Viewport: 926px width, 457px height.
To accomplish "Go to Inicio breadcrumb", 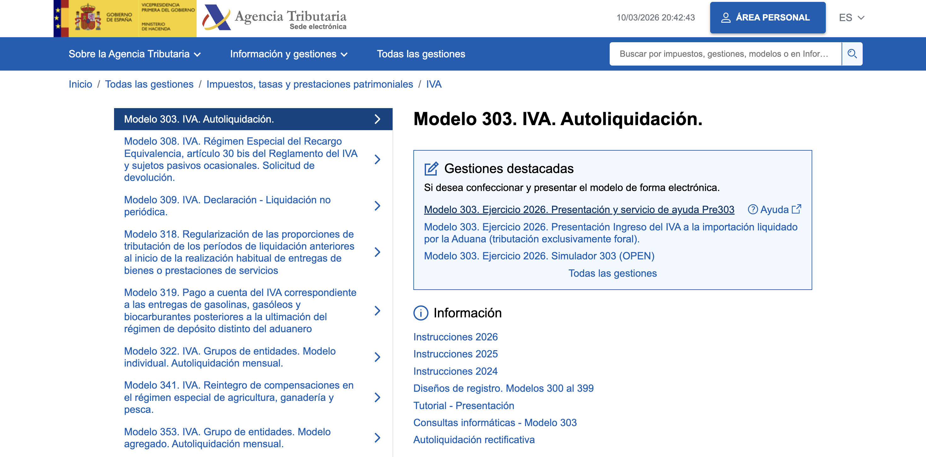I will pos(80,84).
